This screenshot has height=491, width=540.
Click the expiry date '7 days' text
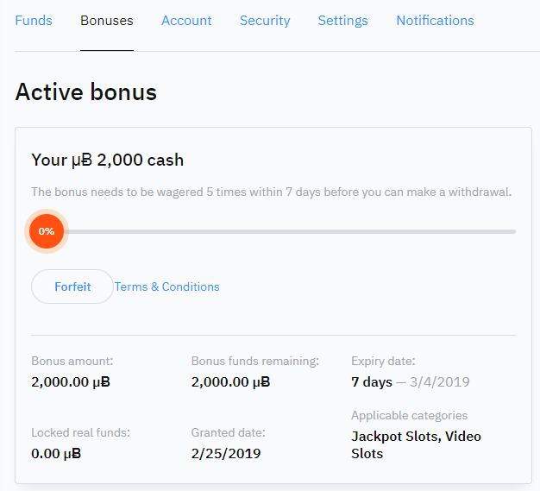[371, 381]
